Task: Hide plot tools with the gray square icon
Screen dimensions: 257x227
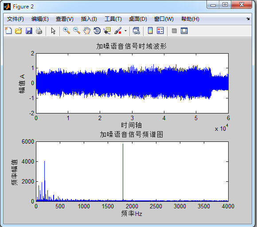Action: click(174, 31)
